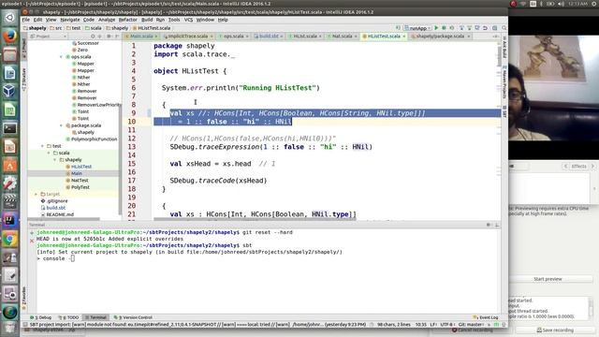The height and width of the screenshot is (337, 599).
Task: Select Main in the project tree
Action: tap(77, 173)
